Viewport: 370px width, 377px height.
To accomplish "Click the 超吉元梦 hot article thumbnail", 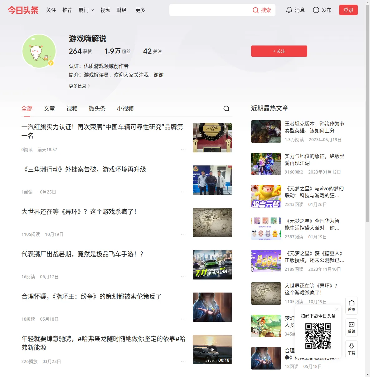I will click(x=266, y=196).
